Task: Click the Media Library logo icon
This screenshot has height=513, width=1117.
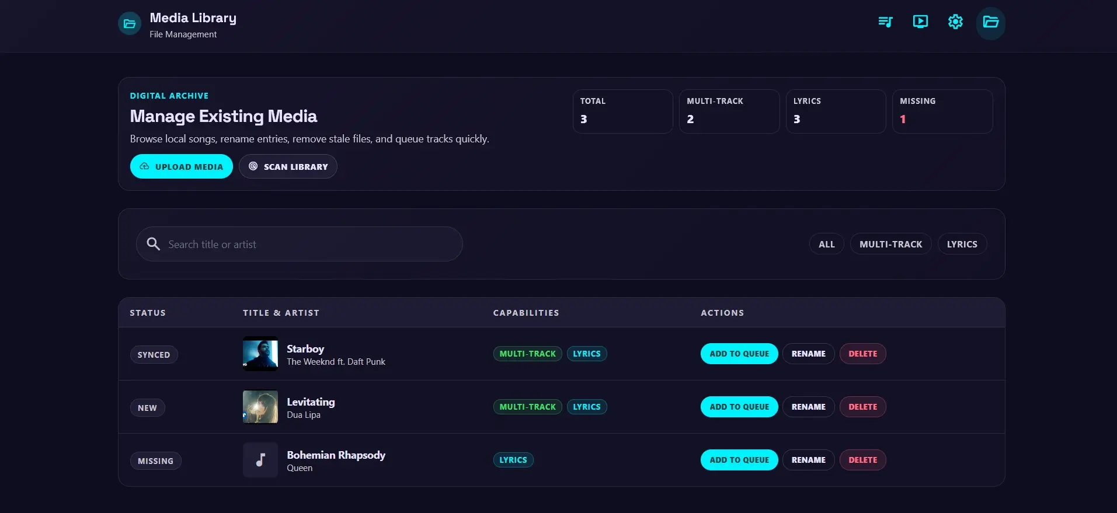Action: click(x=130, y=24)
